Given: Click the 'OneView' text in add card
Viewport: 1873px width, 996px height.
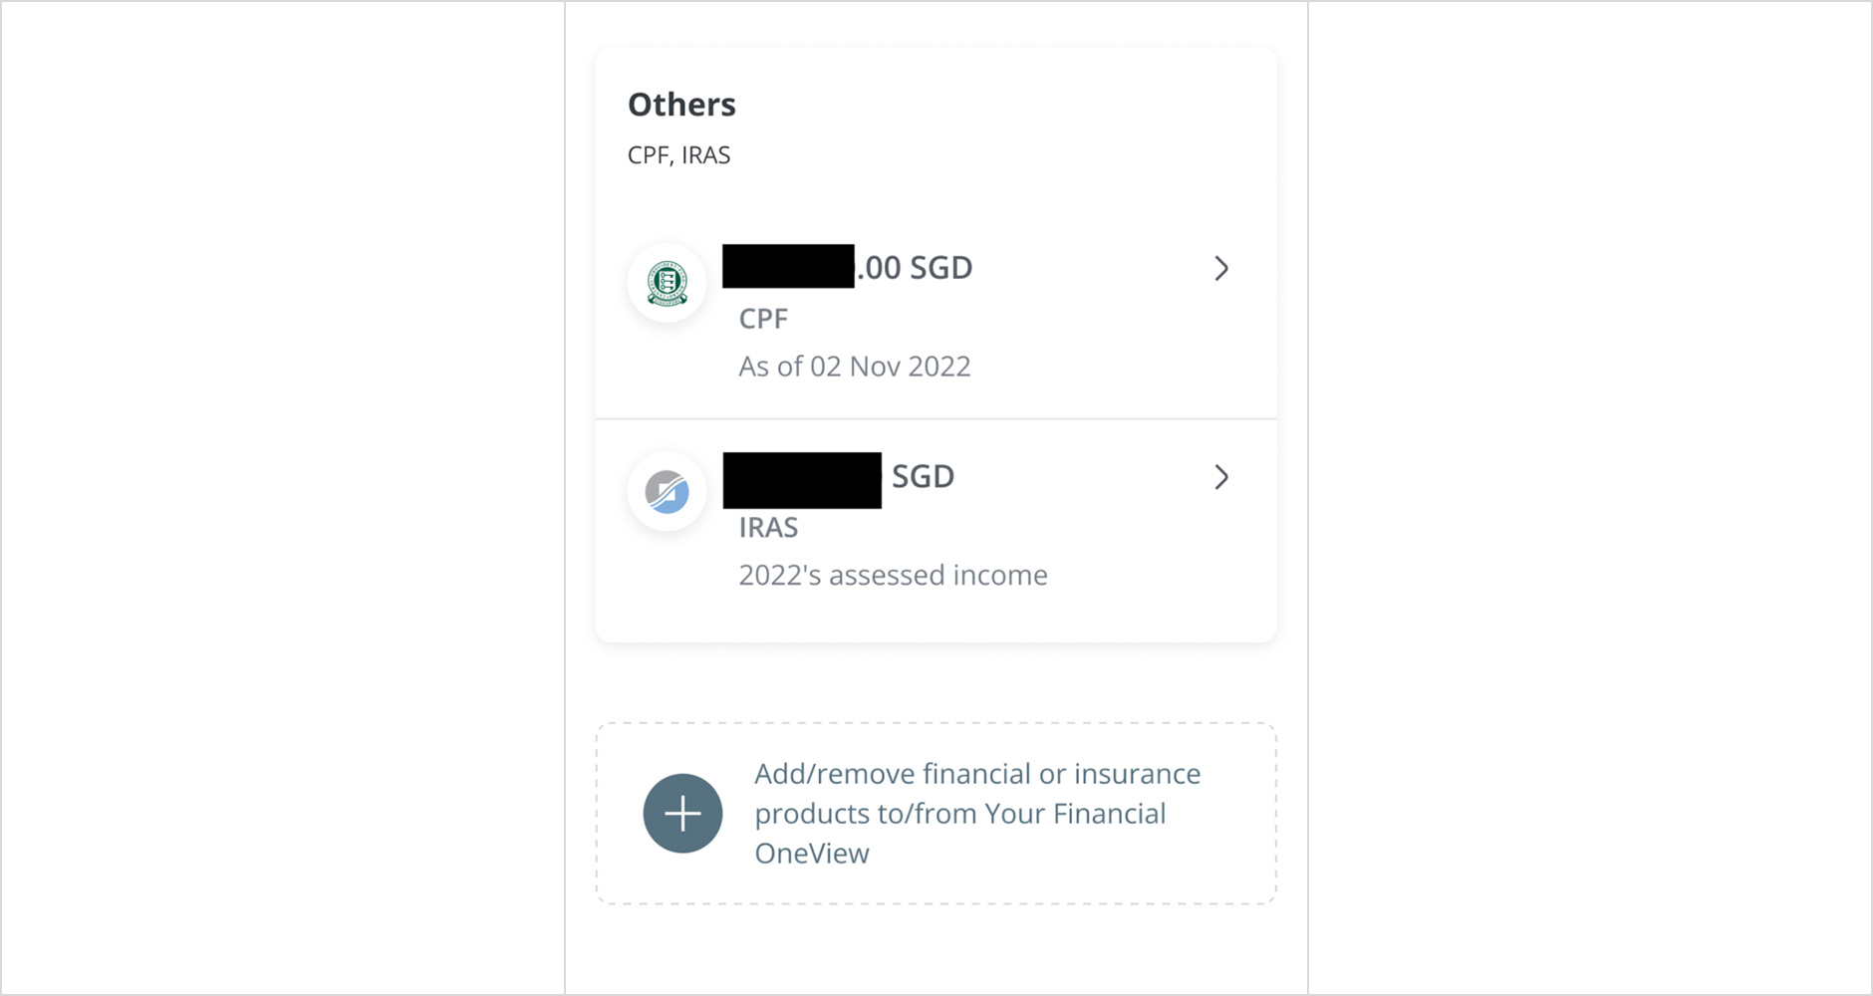Looking at the screenshot, I should click(x=812, y=854).
